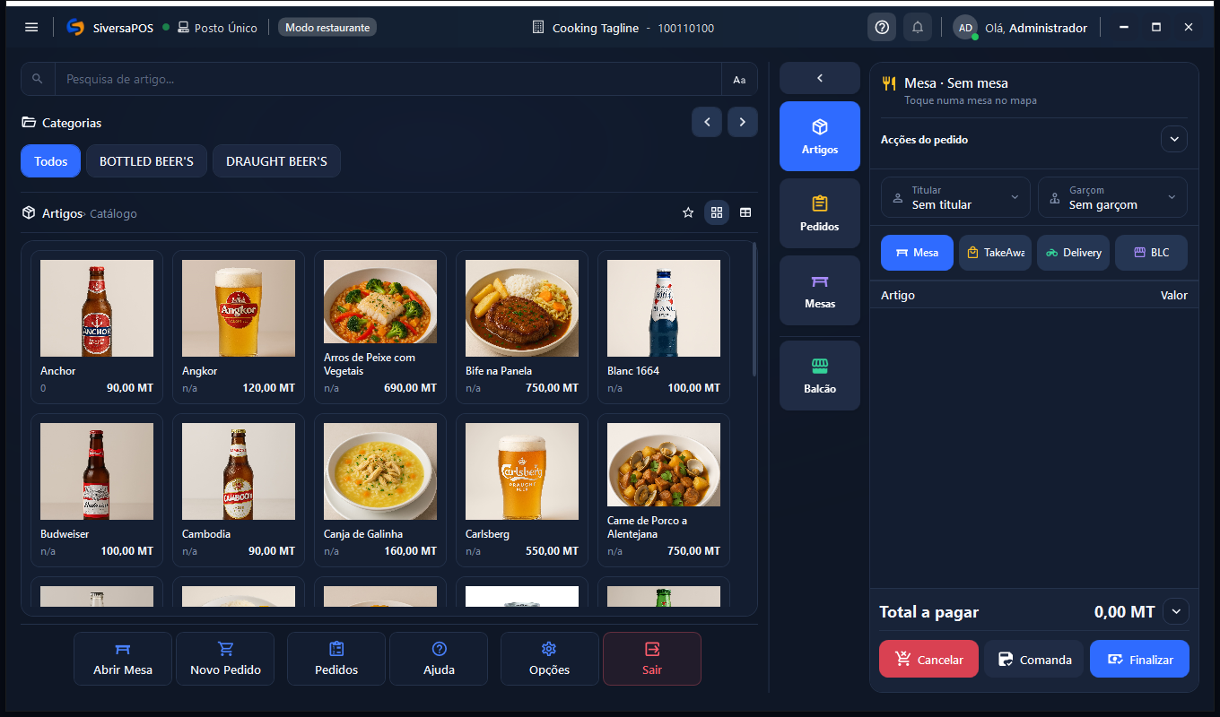Open notifications bell
Image resolution: width=1220 pixels, height=717 pixels.
tap(918, 28)
